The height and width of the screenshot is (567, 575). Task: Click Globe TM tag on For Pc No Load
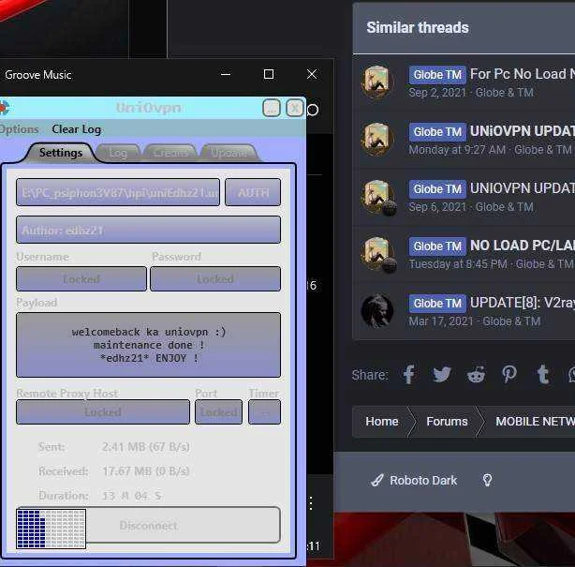[x=437, y=75]
